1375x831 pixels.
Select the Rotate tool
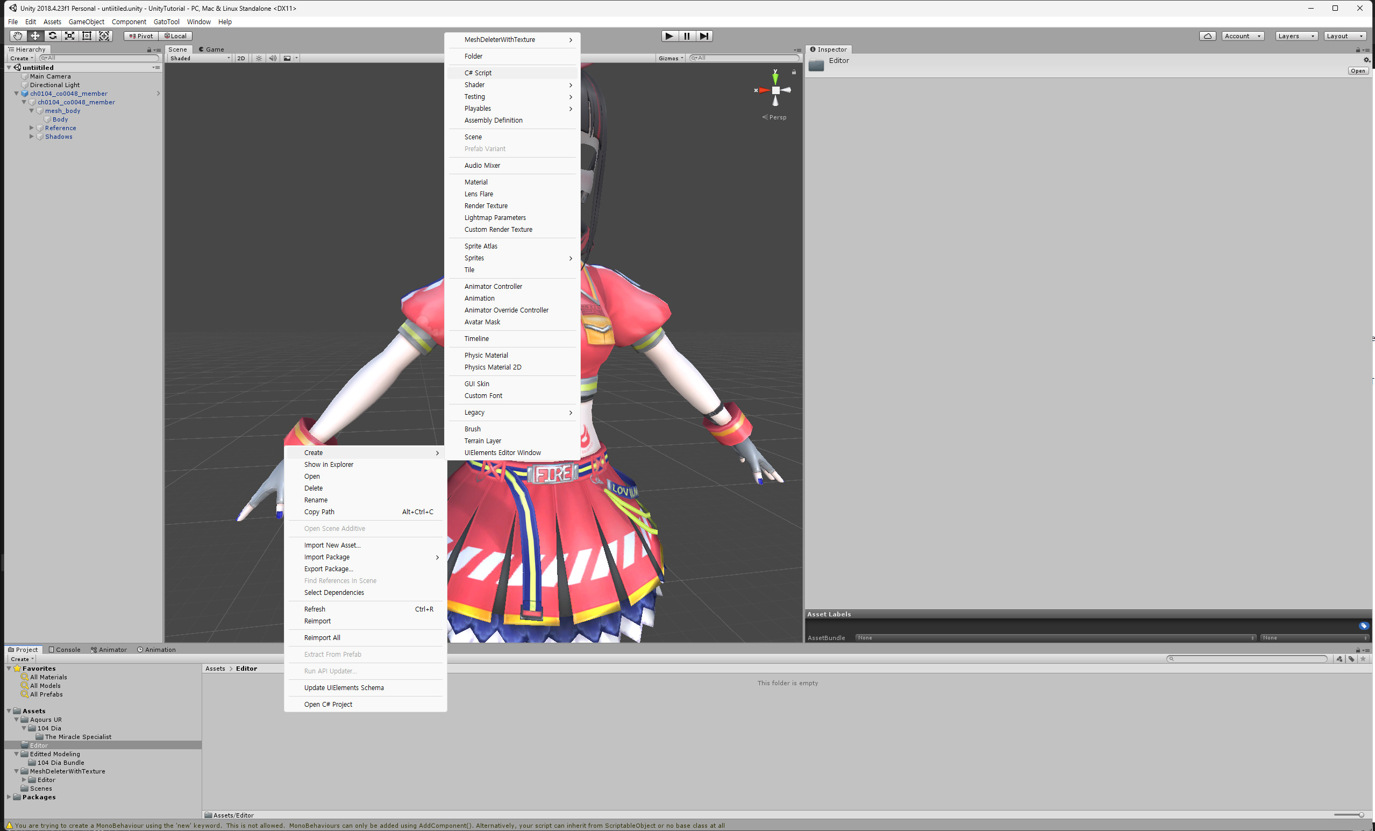[x=53, y=35]
